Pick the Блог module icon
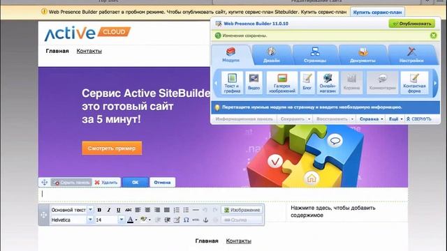447x251 pixels. (307, 82)
